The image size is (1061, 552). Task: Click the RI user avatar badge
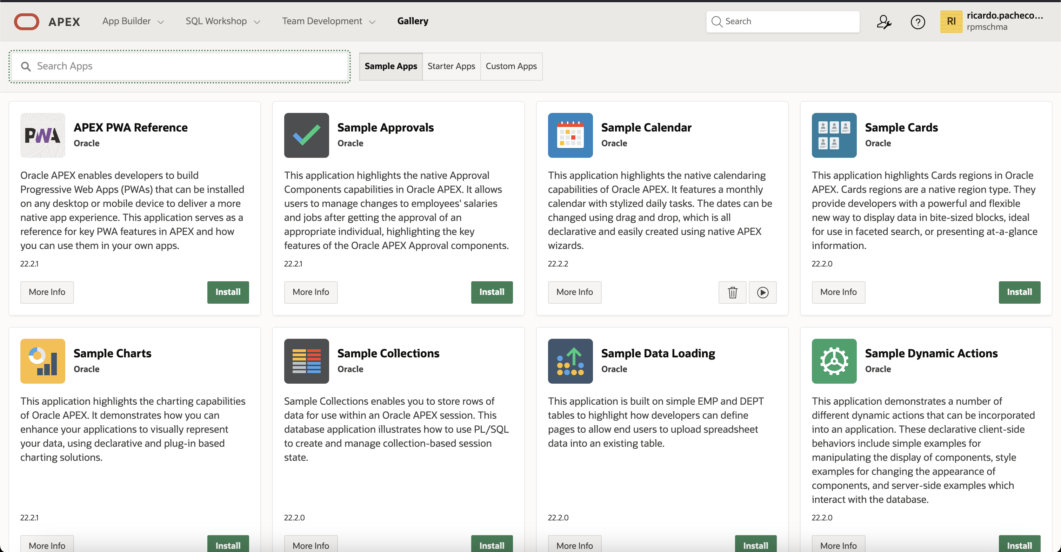point(950,21)
